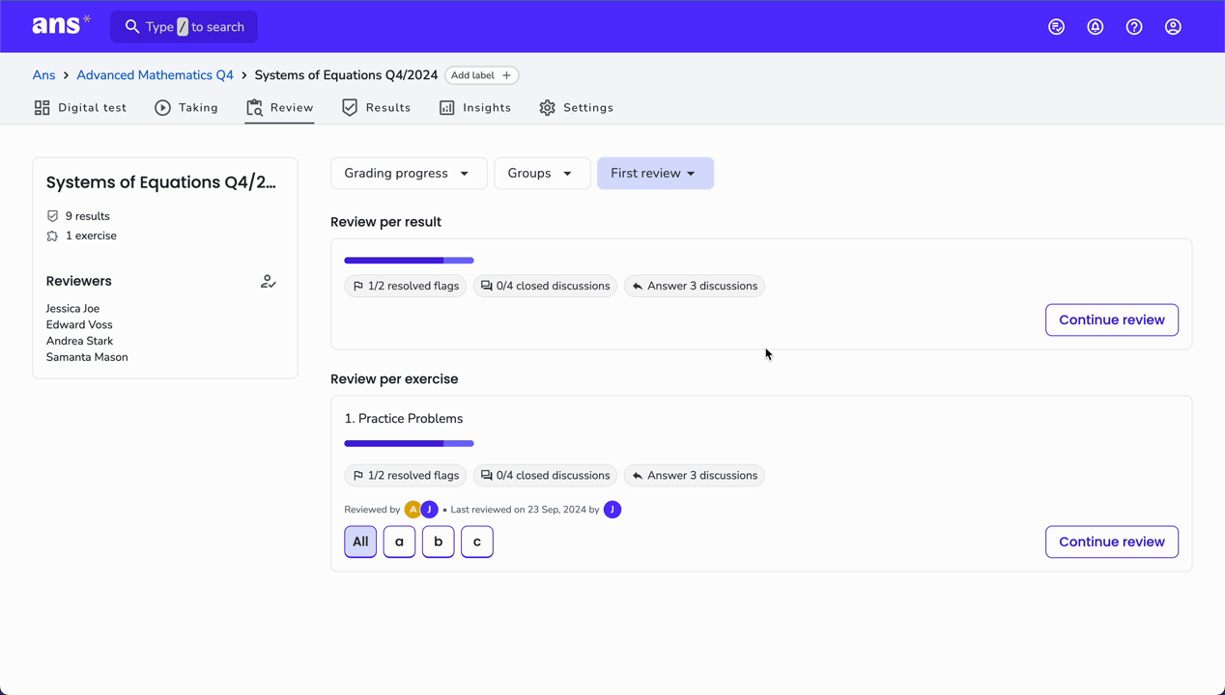This screenshot has width=1225, height=695.
Task: Click the Settings gear icon
Action: (x=548, y=108)
